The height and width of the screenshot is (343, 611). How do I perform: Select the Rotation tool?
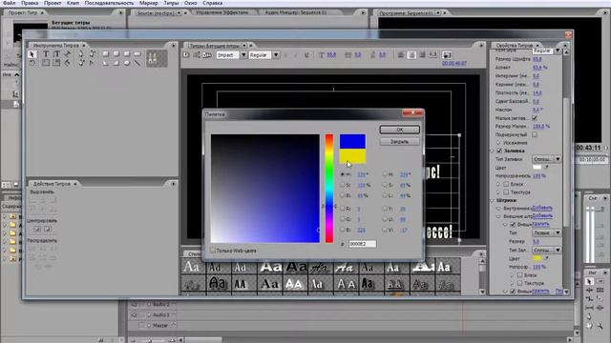point(32,62)
